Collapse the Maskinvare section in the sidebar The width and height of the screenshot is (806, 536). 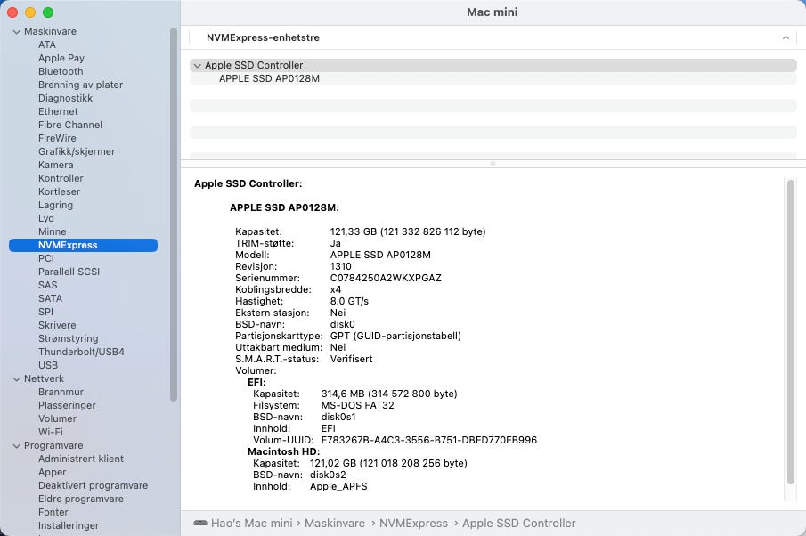[x=16, y=32]
